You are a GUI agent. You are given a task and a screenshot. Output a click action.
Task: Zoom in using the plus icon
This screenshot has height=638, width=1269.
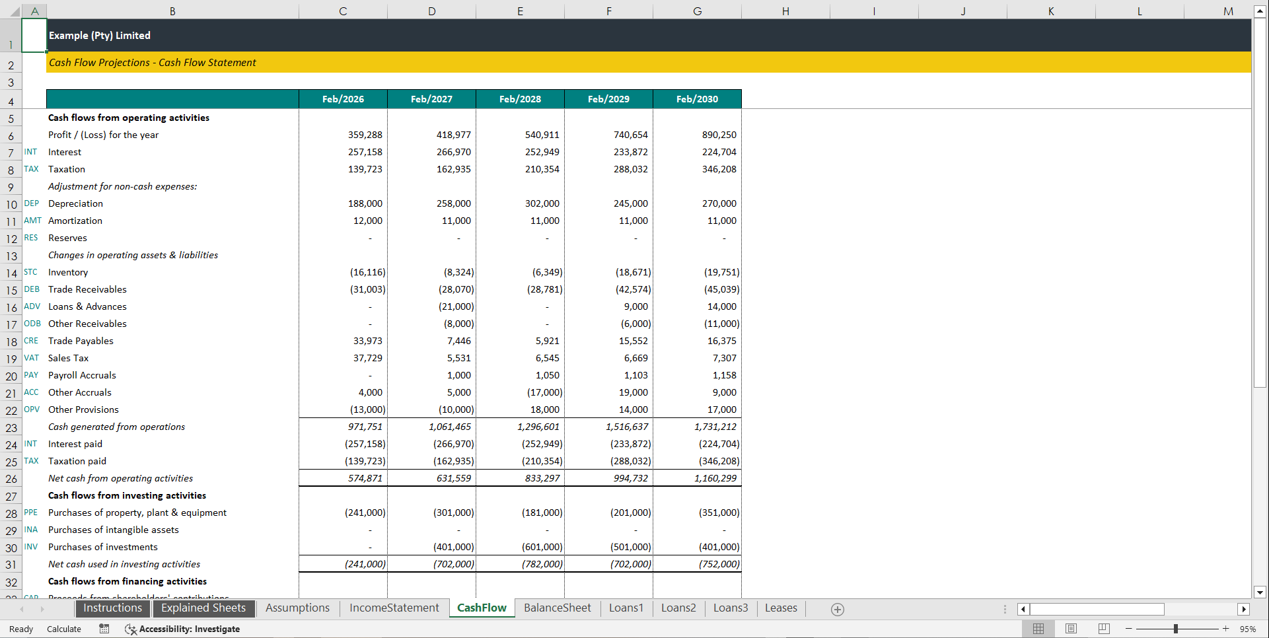1225,629
